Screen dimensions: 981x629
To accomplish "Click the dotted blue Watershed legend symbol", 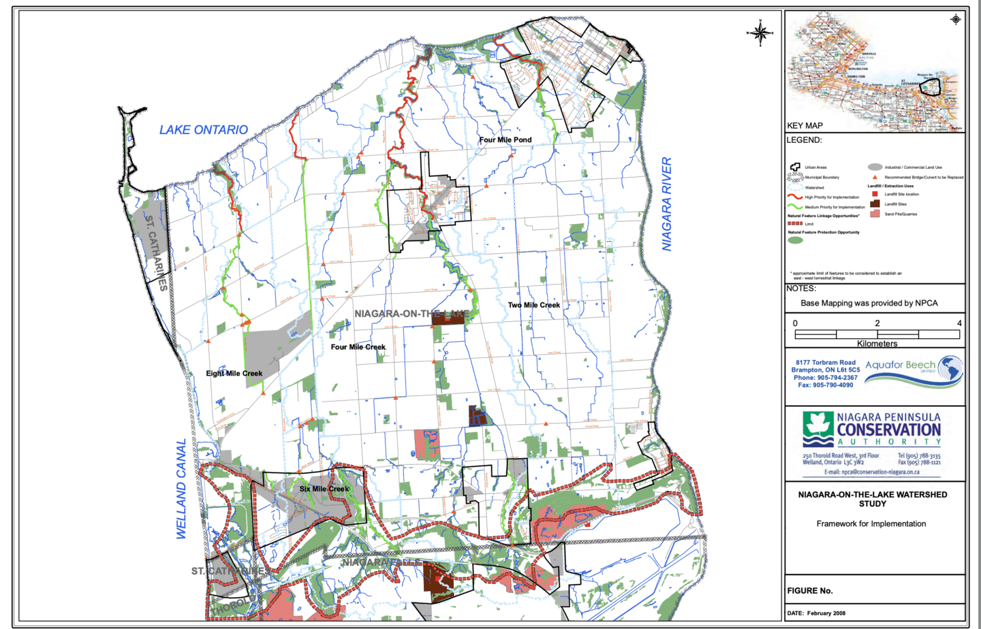I will click(795, 187).
